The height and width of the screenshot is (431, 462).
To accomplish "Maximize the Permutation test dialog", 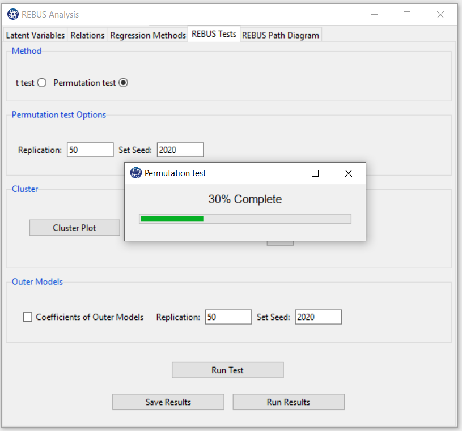I will [x=315, y=173].
